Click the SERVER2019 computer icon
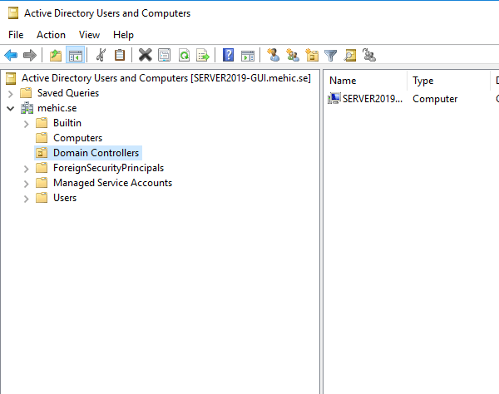Image resolution: width=499 pixels, height=394 pixels. (334, 99)
